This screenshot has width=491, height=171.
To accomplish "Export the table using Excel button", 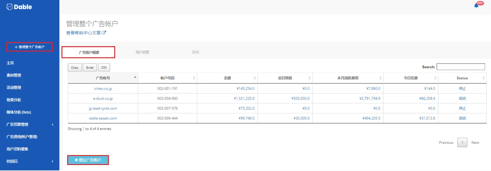I will point(90,67).
